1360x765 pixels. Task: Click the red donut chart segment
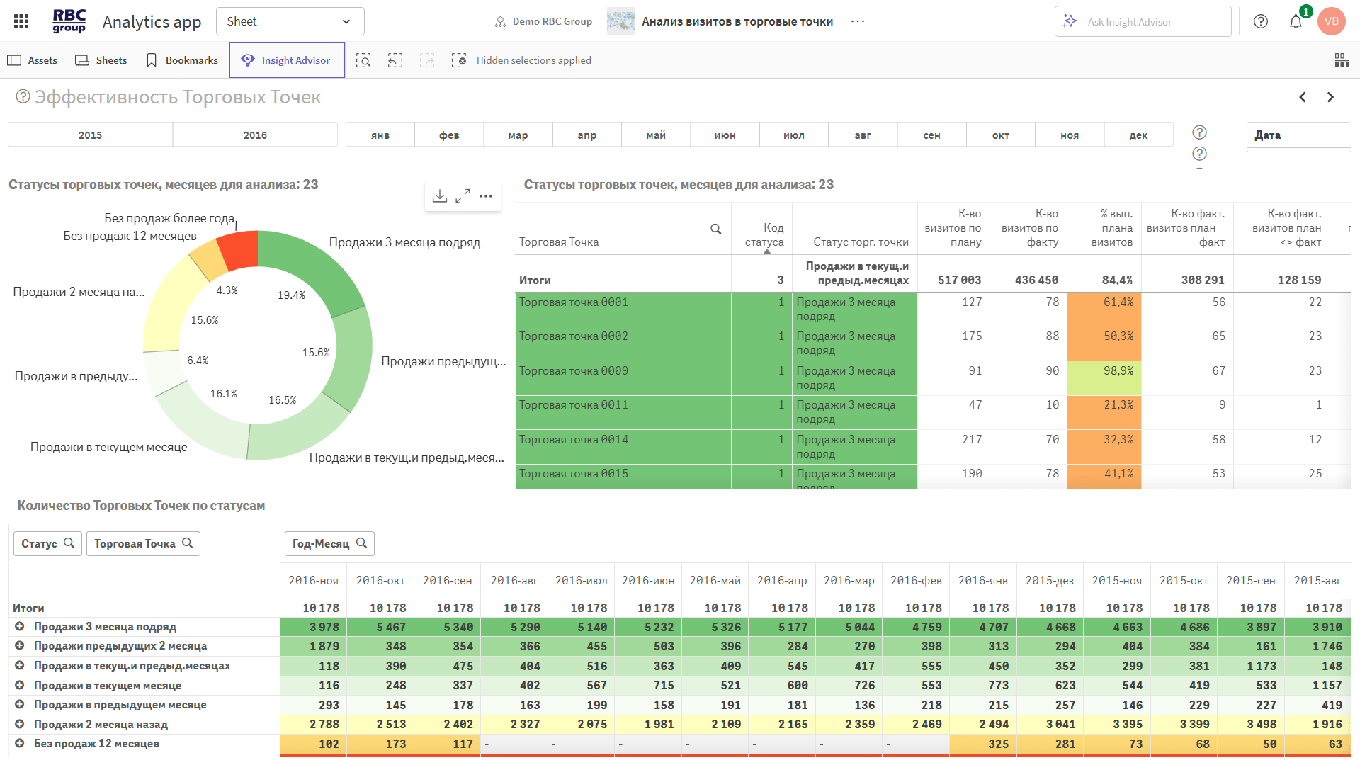[239, 251]
